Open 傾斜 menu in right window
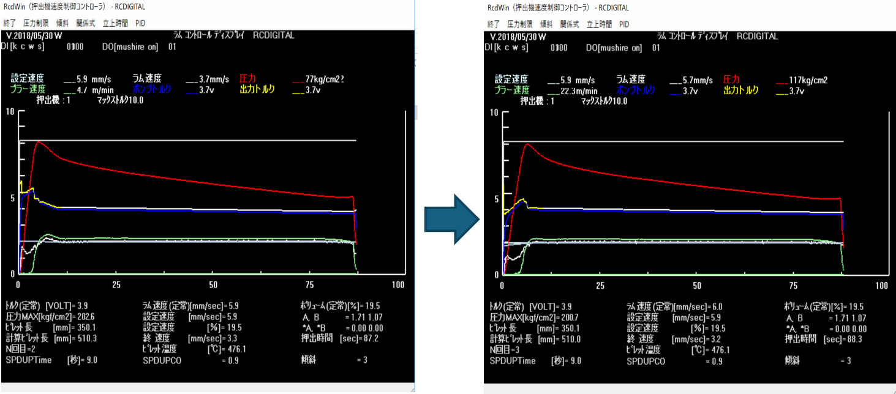This screenshot has width=896, height=394. [546, 24]
